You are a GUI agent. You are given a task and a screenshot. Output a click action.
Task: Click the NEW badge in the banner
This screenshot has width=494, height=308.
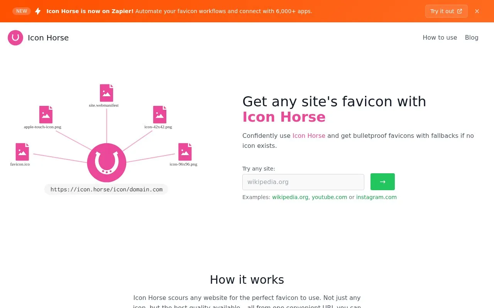coord(22,11)
